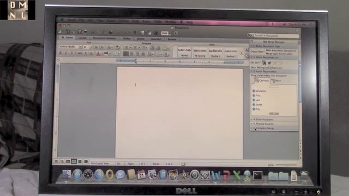Click the styles gallery next arrow
Screen dimensions: 349x196
pyautogui.click(x=241, y=53)
